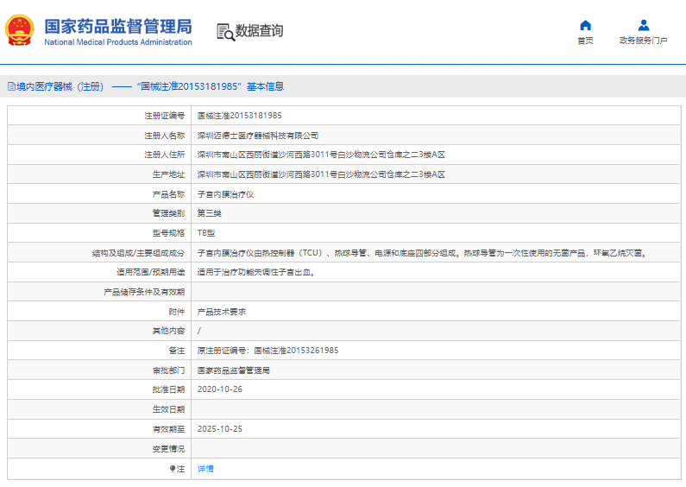Click the document icon before 境内医疗器械
Image resolution: width=686 pixels, height=487 pixels.
12,86
